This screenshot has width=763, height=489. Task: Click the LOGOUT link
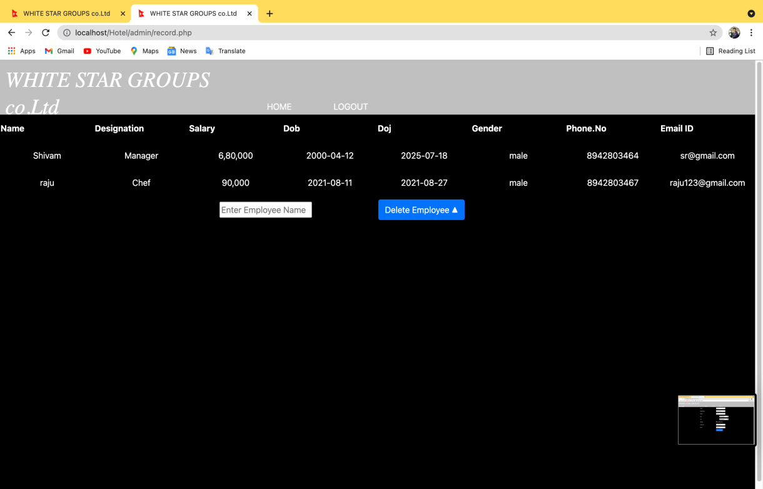tap(350, 106)
